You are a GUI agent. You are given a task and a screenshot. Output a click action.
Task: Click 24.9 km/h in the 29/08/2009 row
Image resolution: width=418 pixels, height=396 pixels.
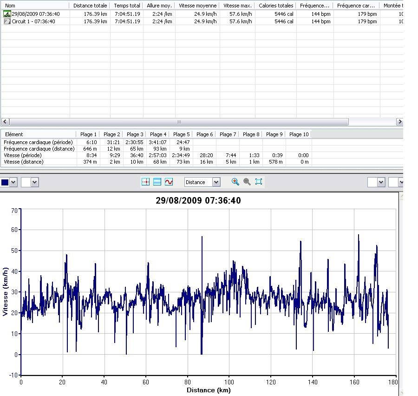tap(205, 14)
